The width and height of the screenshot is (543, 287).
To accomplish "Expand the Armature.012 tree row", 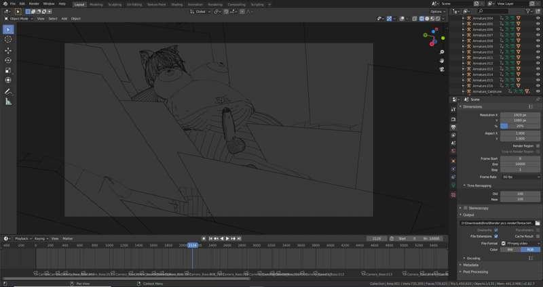I will click(463, 63).
